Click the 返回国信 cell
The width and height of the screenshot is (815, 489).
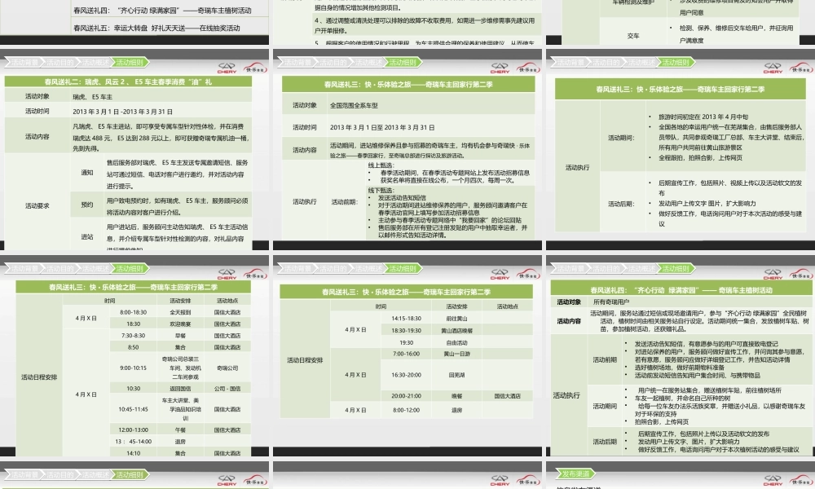180,389
